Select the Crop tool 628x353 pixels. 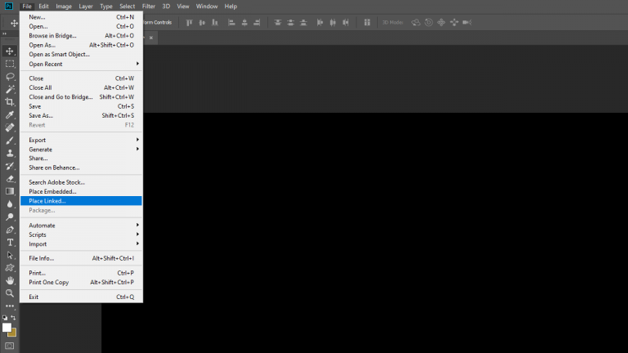pyautogui.click(x=10, y=102)
